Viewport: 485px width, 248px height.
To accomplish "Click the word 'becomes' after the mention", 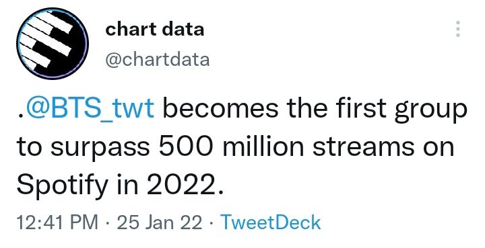I will tap(220, 108).
